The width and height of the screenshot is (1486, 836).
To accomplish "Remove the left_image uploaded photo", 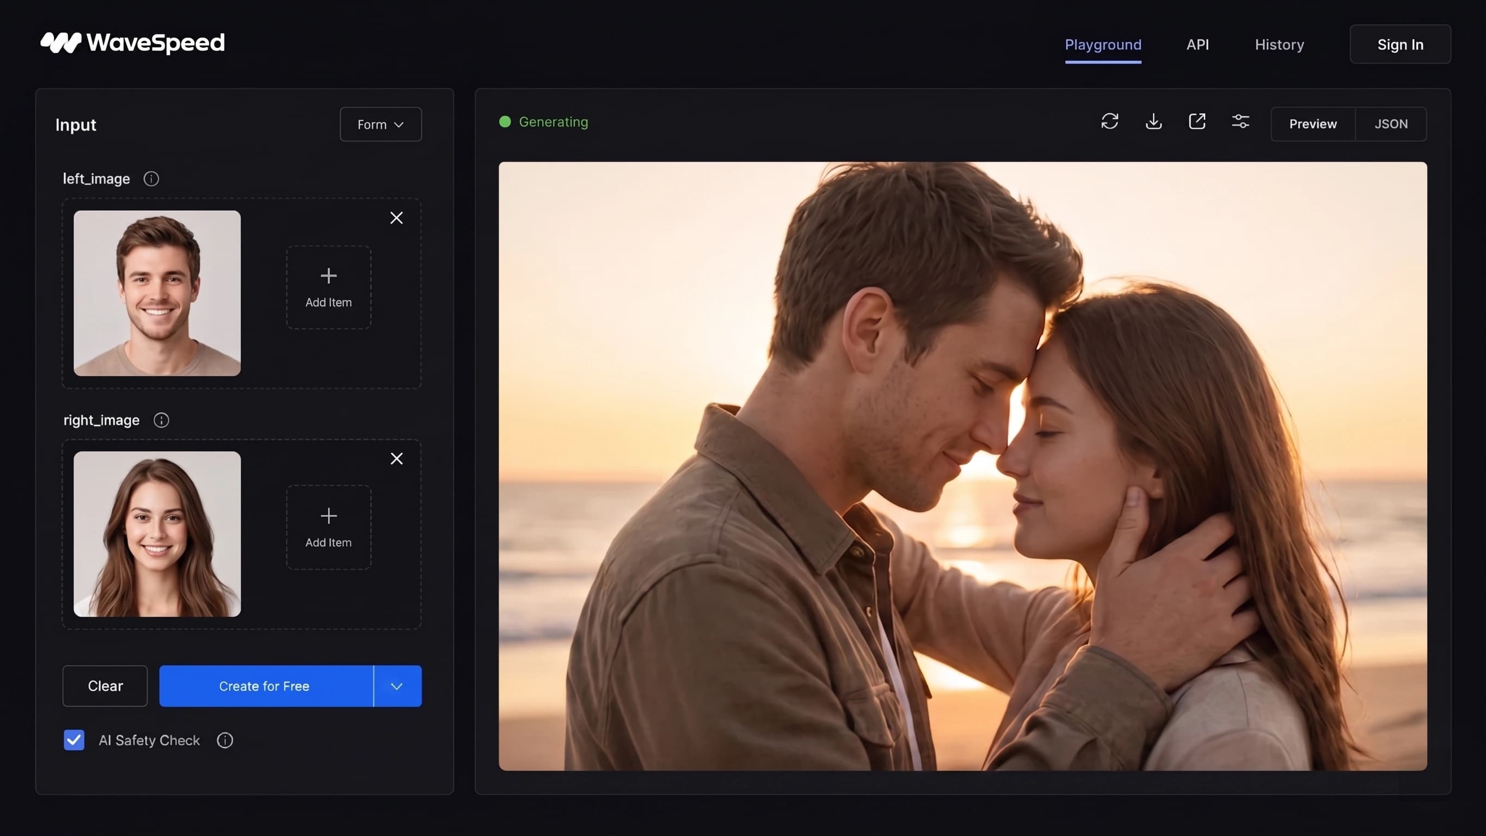I will point(396,218).
